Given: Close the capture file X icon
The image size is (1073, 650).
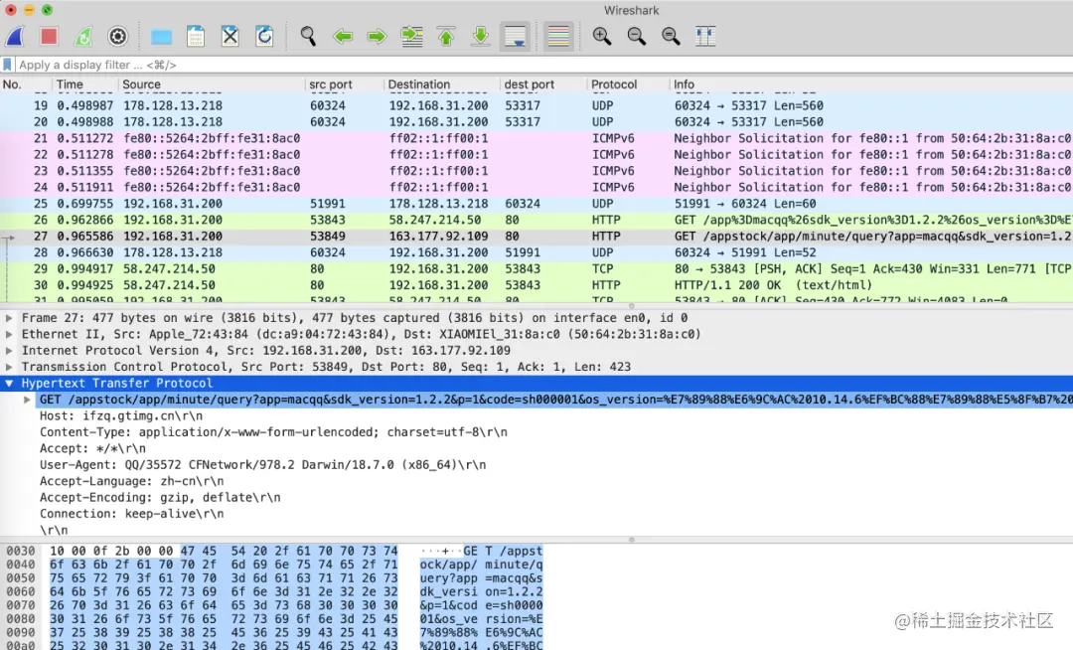Looking at the screenshot, I should coord(230,36).
